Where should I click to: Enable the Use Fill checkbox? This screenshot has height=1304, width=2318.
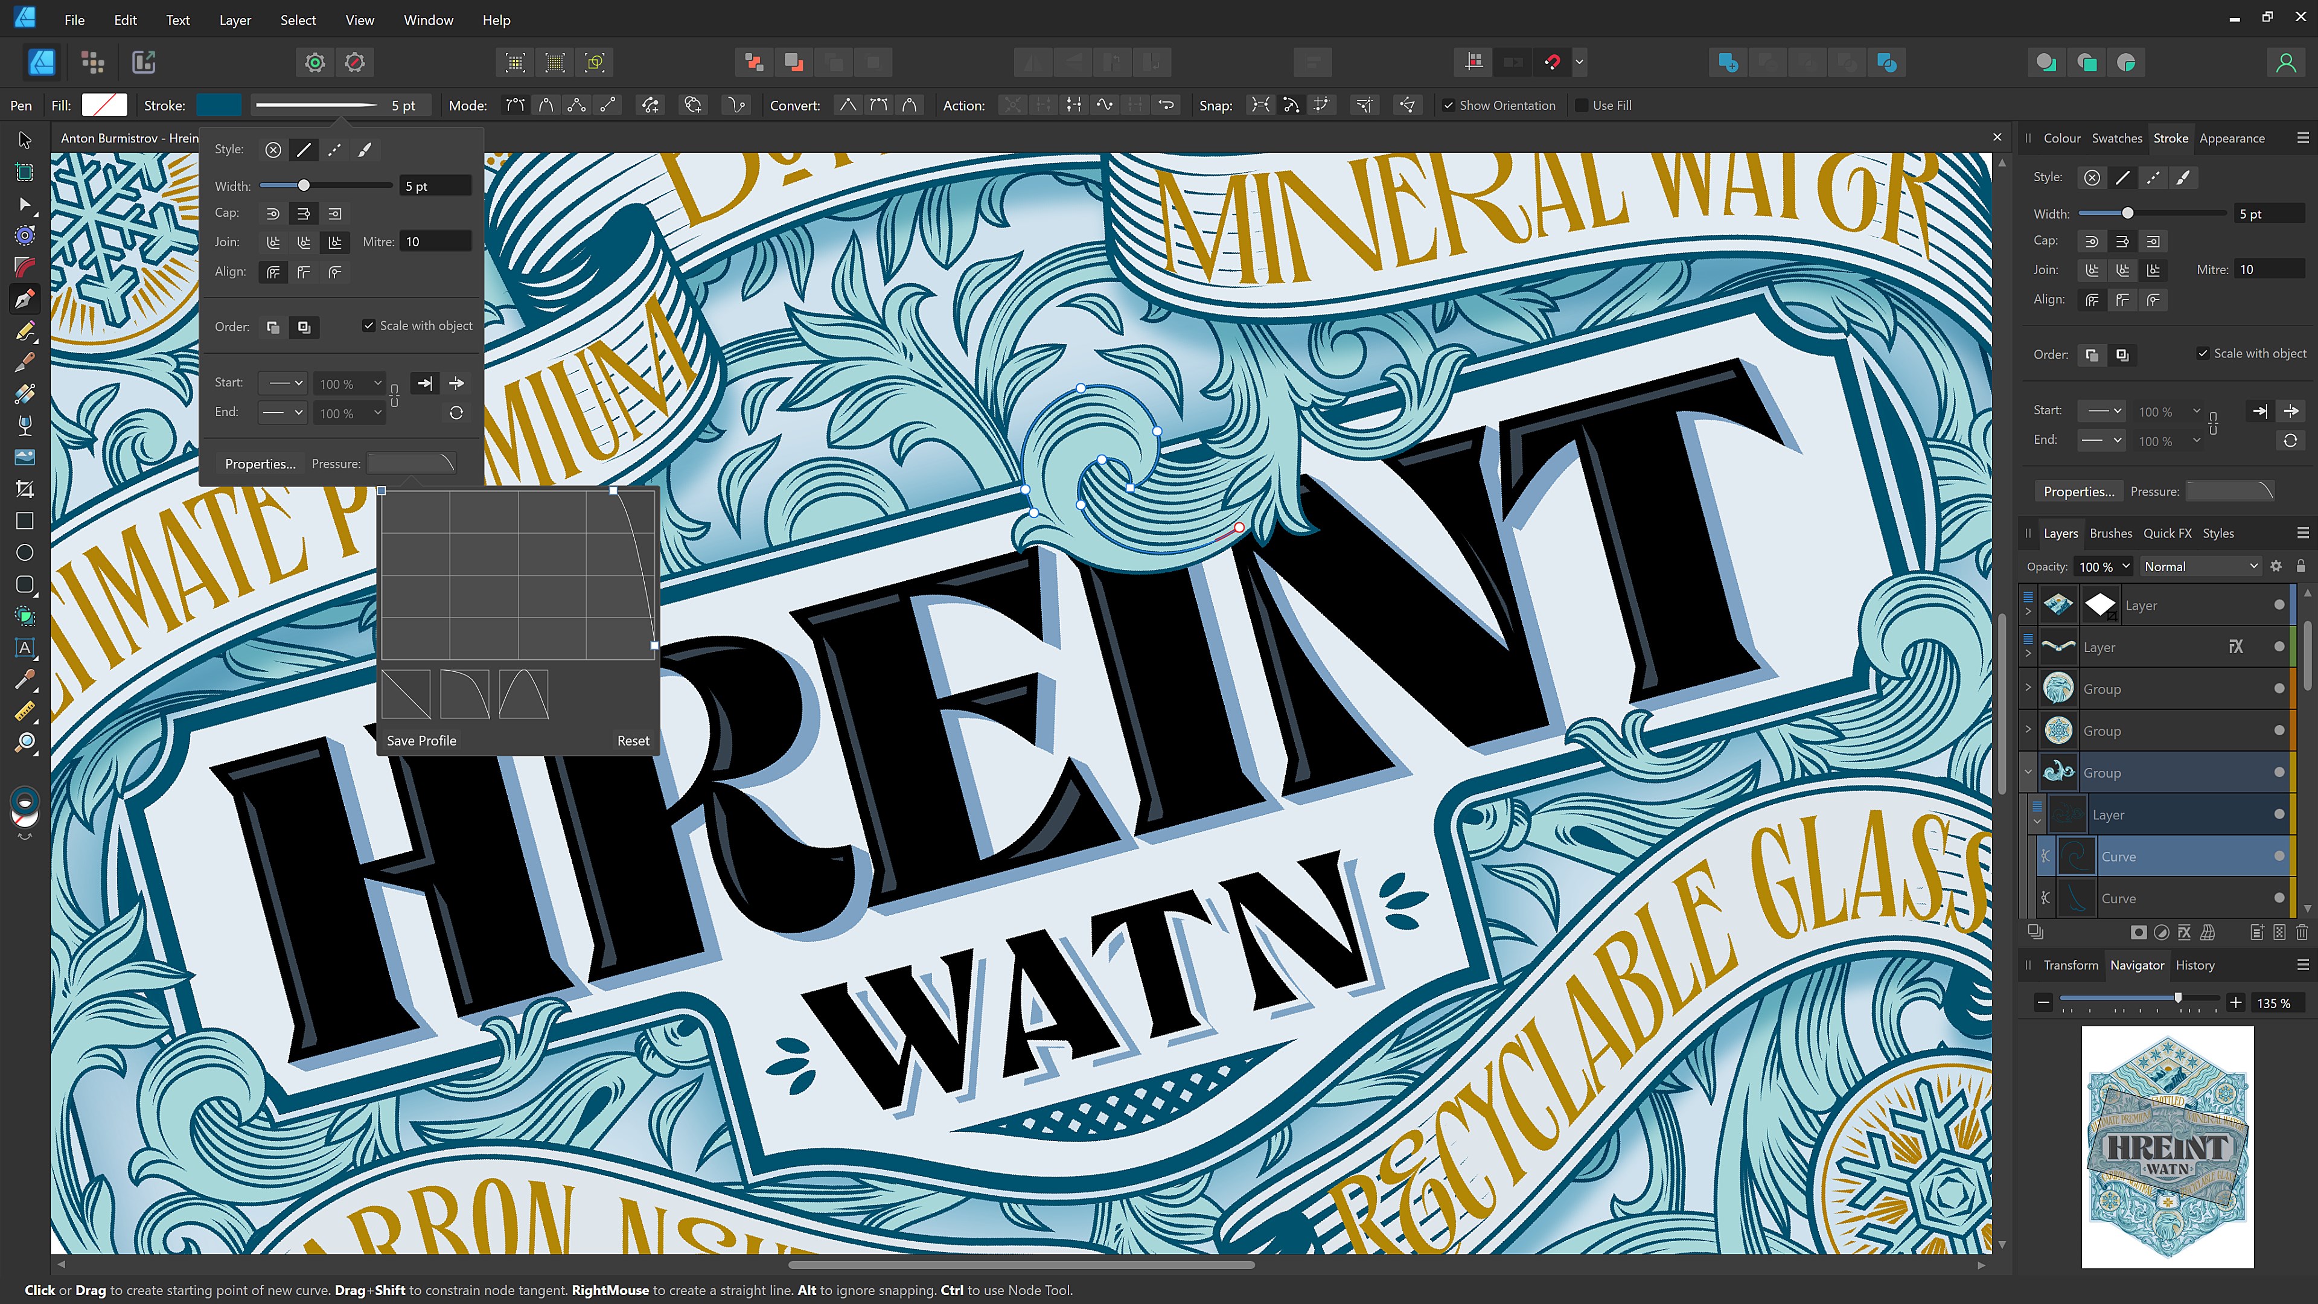click(x=1582, y=105)
